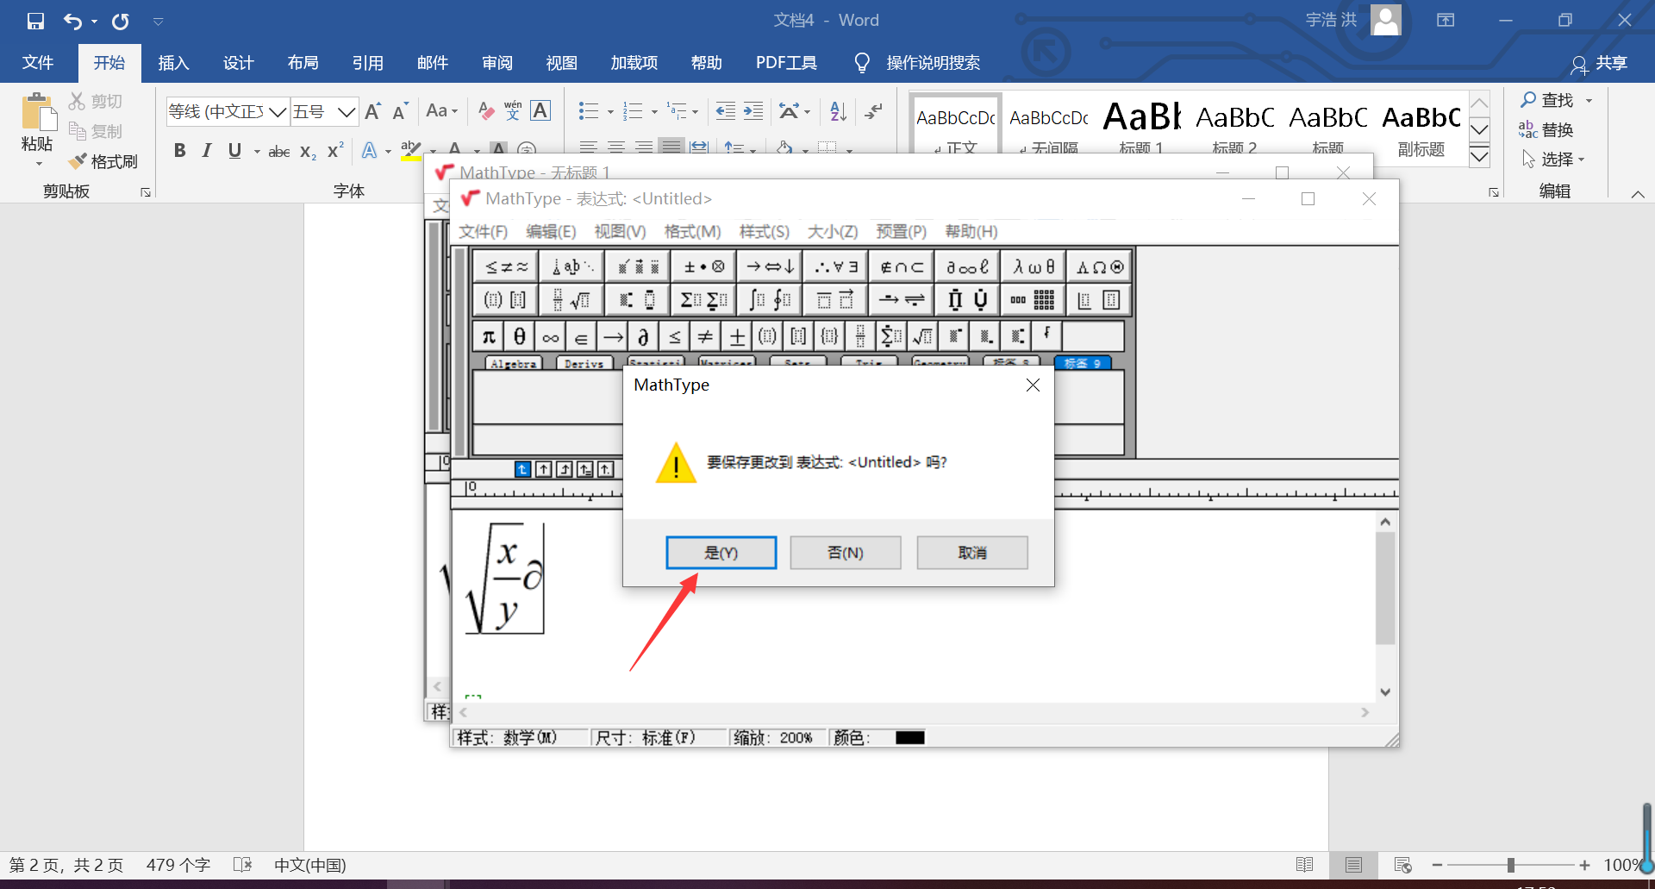Open MathType 文件(F) menu
Image resolution: width=1655 pixels, height=889 pixels.
pos(483,231)
